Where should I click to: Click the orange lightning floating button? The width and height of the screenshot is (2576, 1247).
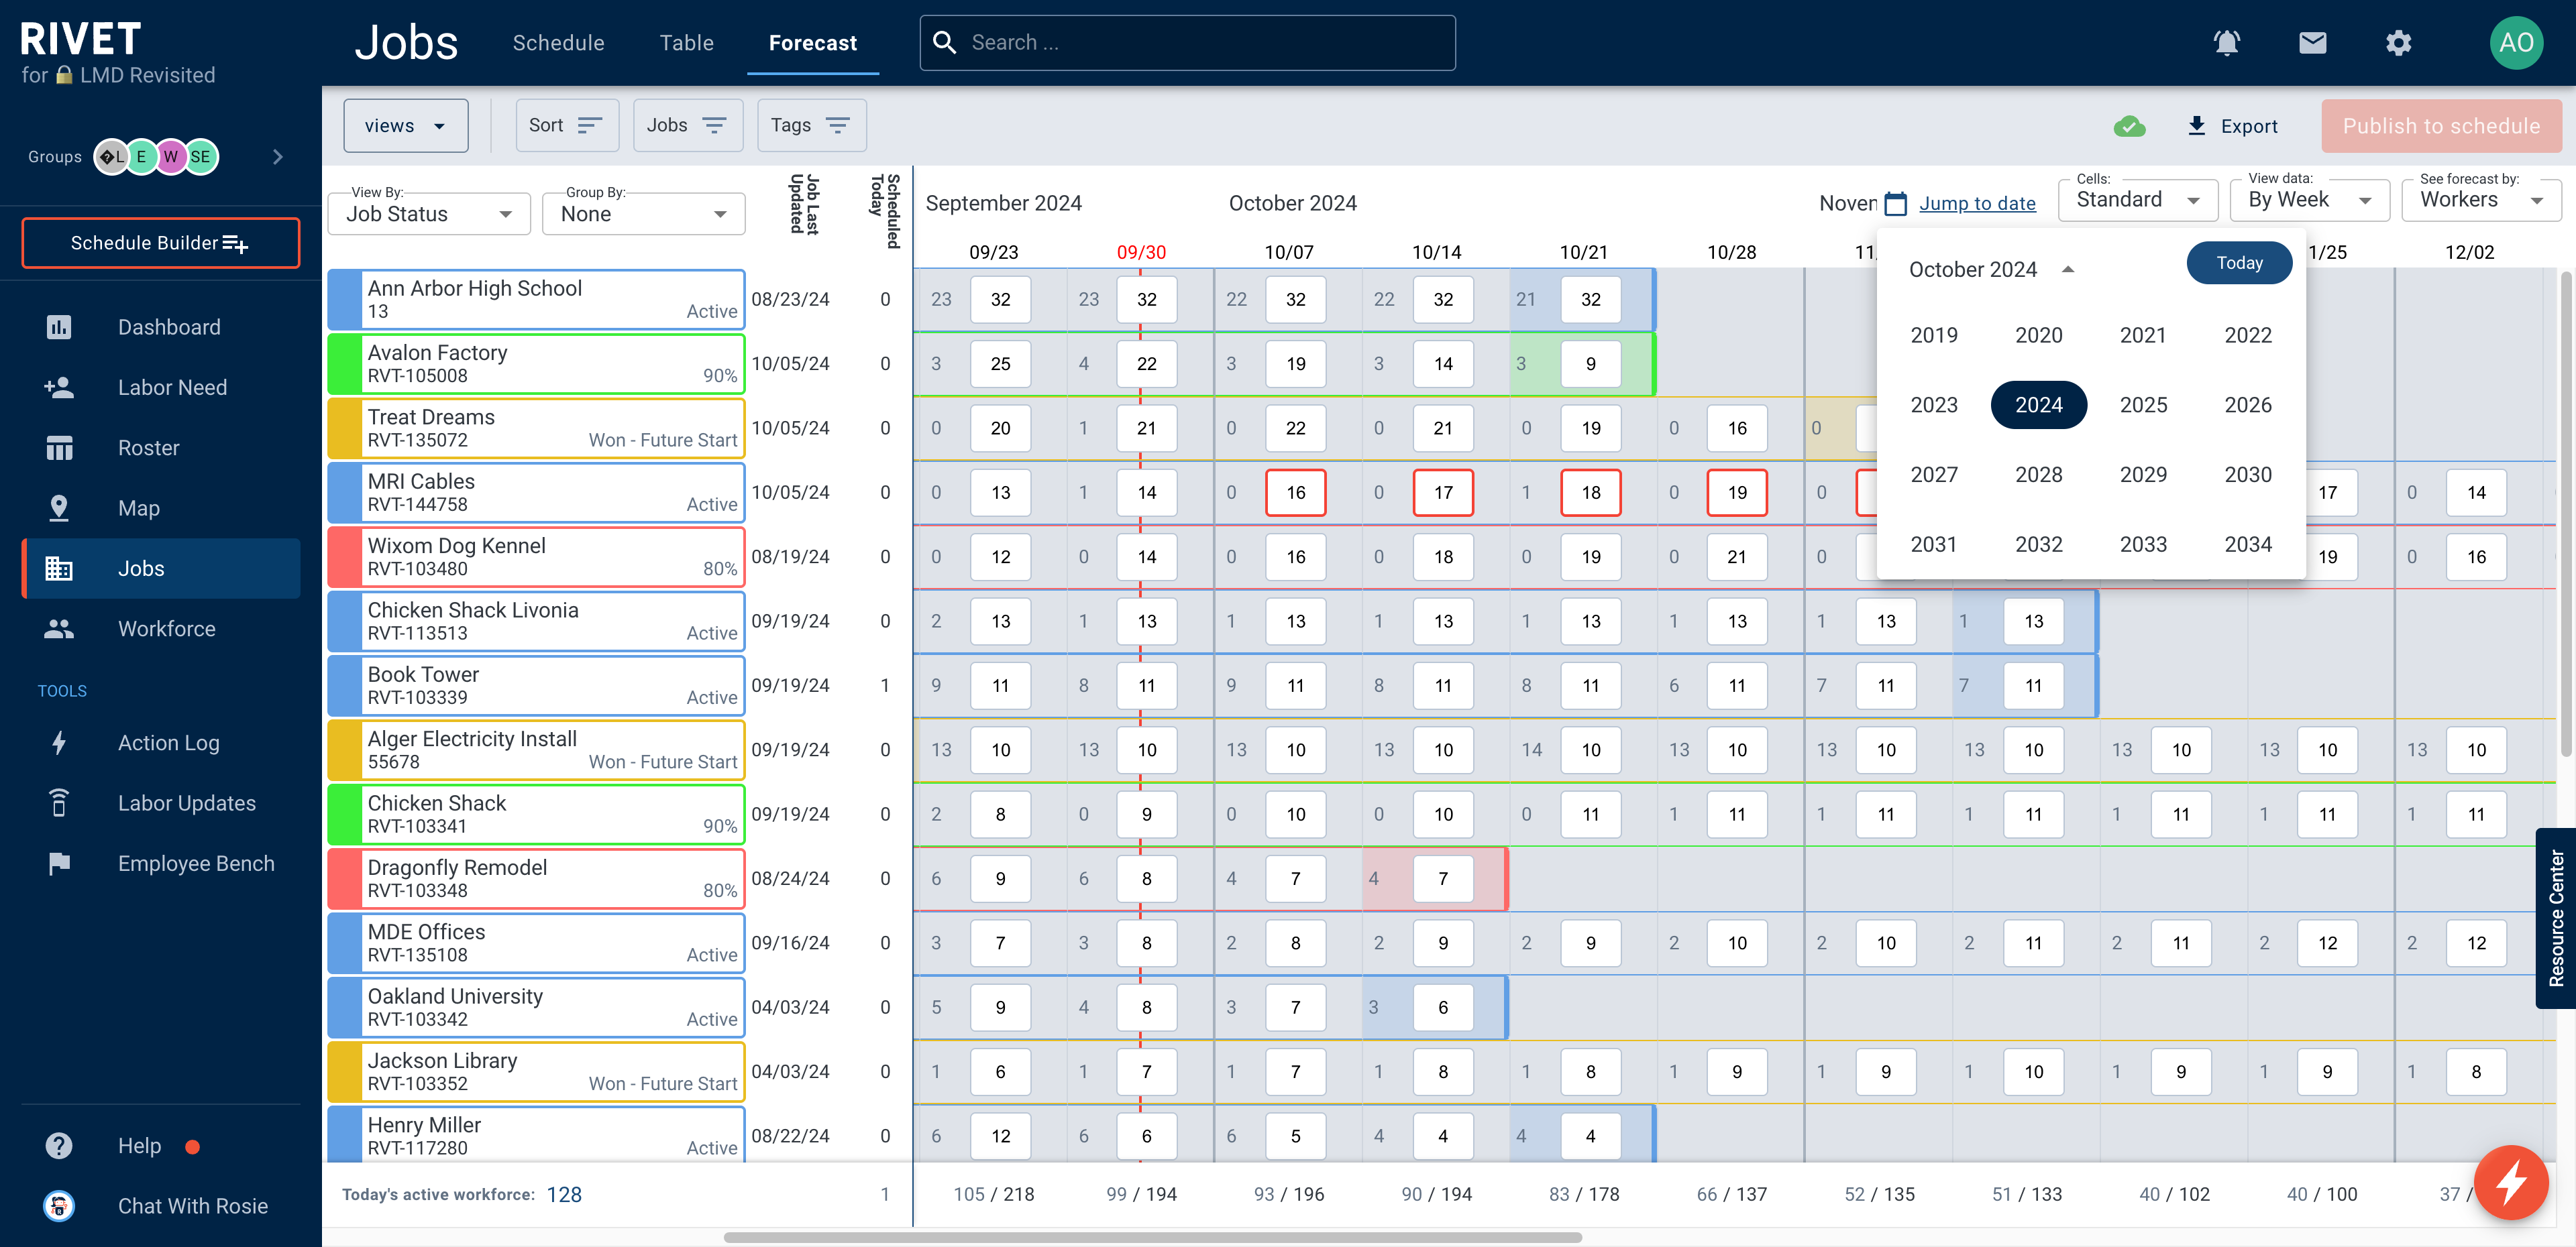tap(2510, 1183)
